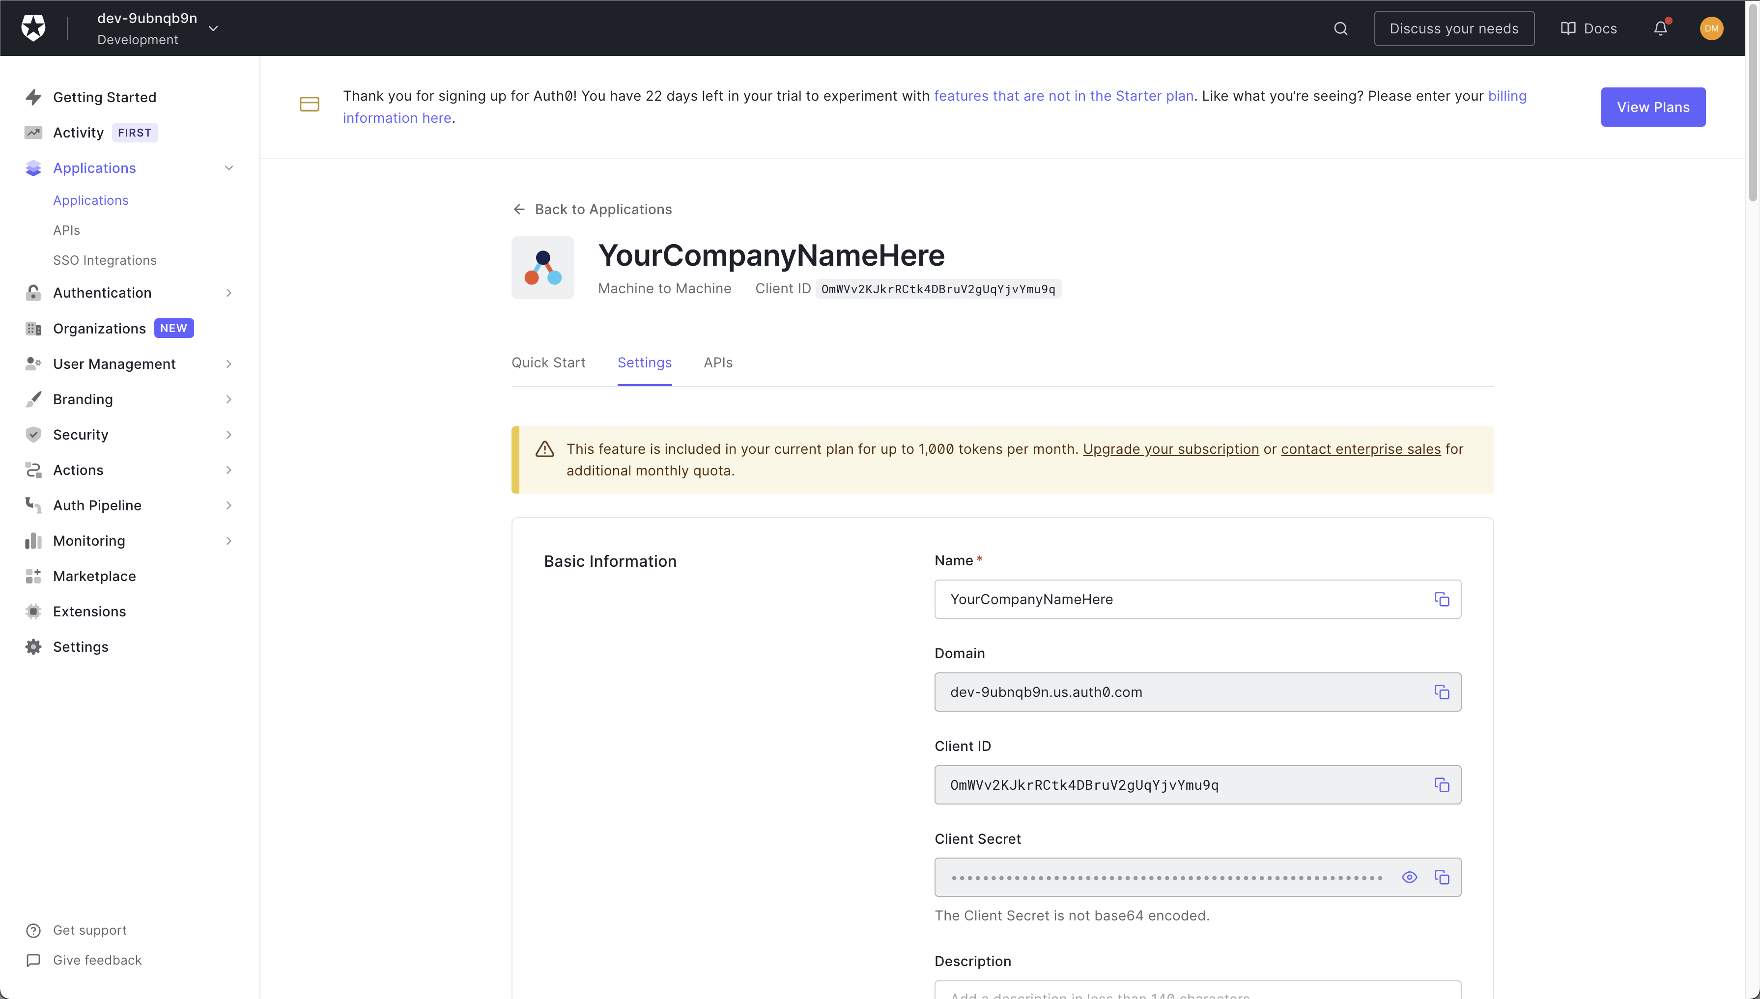Open the dev-9ubnqb9n tenant dropdown
This screenshot has height=999, width=1760.
[x=213, y=28]
